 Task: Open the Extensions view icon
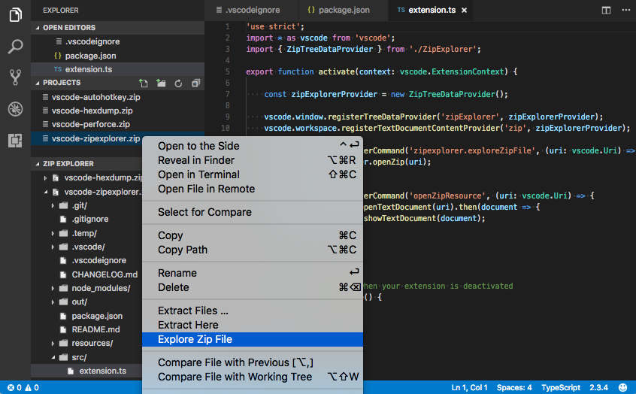coord(16,141)
